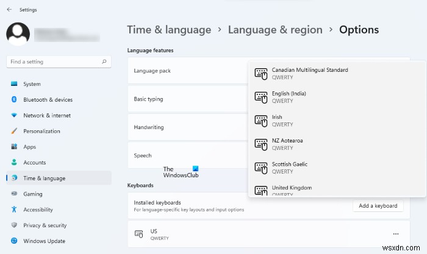Click the search magnifier icon
This screenshot has width=427, height=254.
[x=105, y=62]
